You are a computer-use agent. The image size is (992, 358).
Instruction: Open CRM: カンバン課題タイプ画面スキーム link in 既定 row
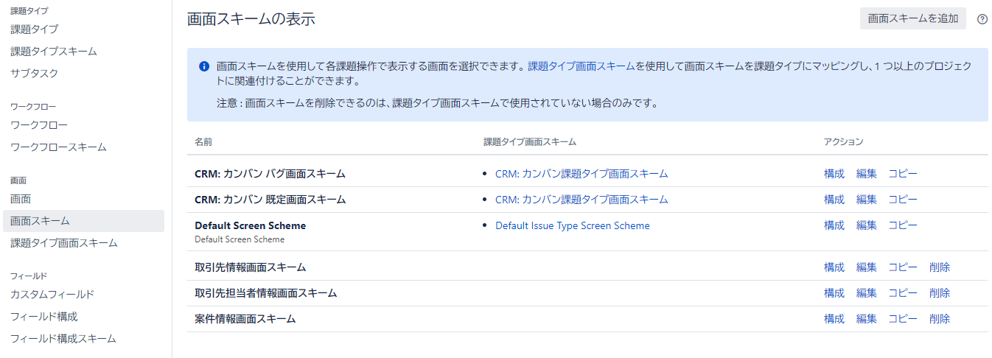(x=581, y=200)
